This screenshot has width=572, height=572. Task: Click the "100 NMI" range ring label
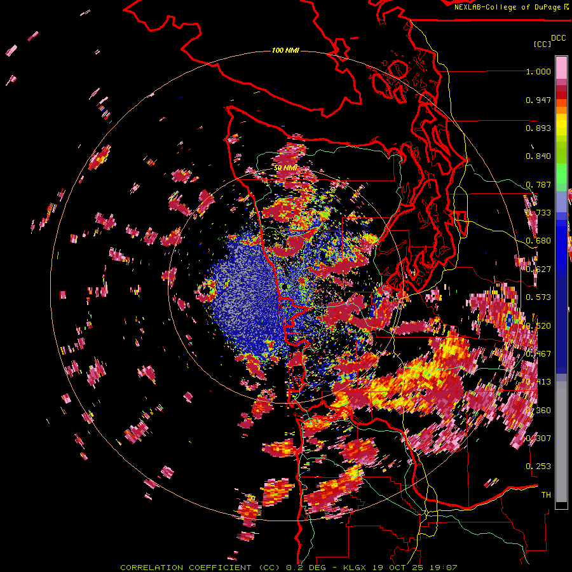pos(285,50)
